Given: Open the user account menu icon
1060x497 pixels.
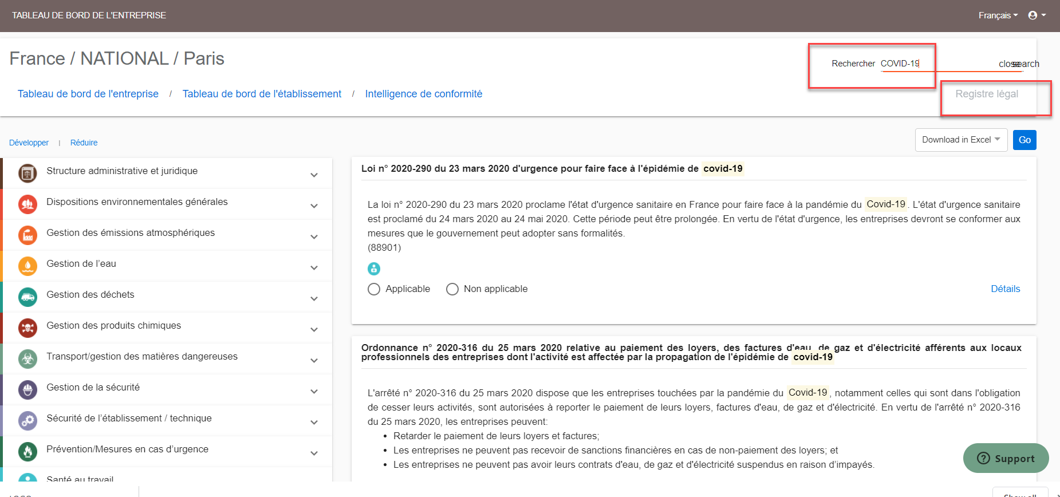Looking at the screenshot, I should [1037, 15].
